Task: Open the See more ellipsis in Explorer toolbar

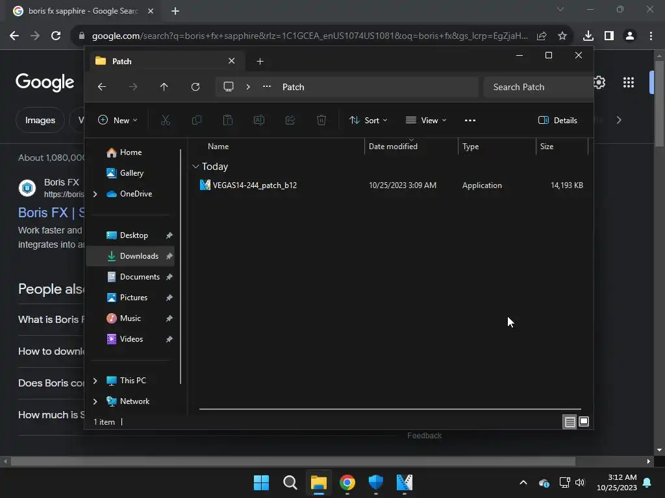Action: (x=470, y=120)
